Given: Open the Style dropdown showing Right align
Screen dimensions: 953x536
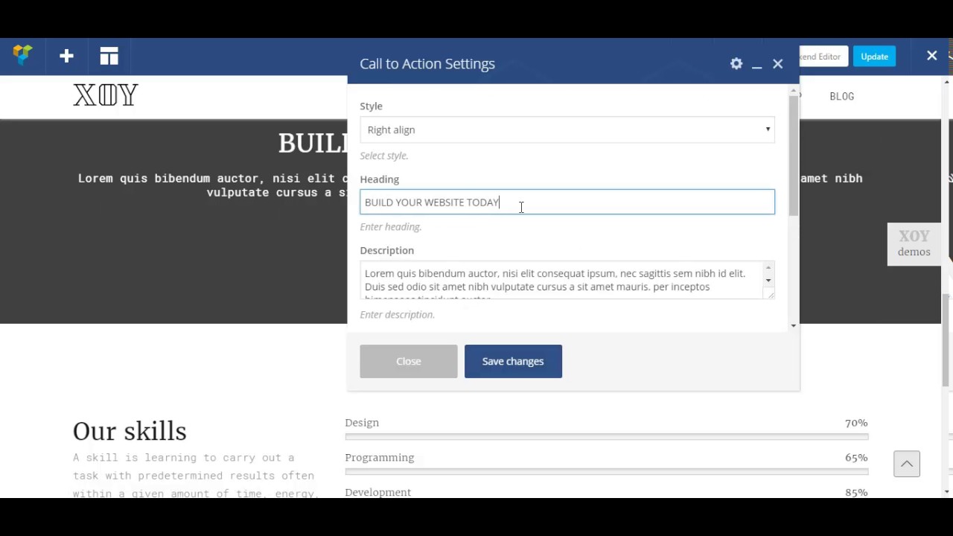Looking at the screenshot, I should click(x=567, y=130).
